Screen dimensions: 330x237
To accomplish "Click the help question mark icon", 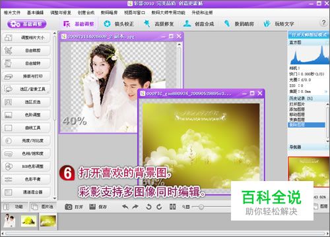I will [323, 22].
